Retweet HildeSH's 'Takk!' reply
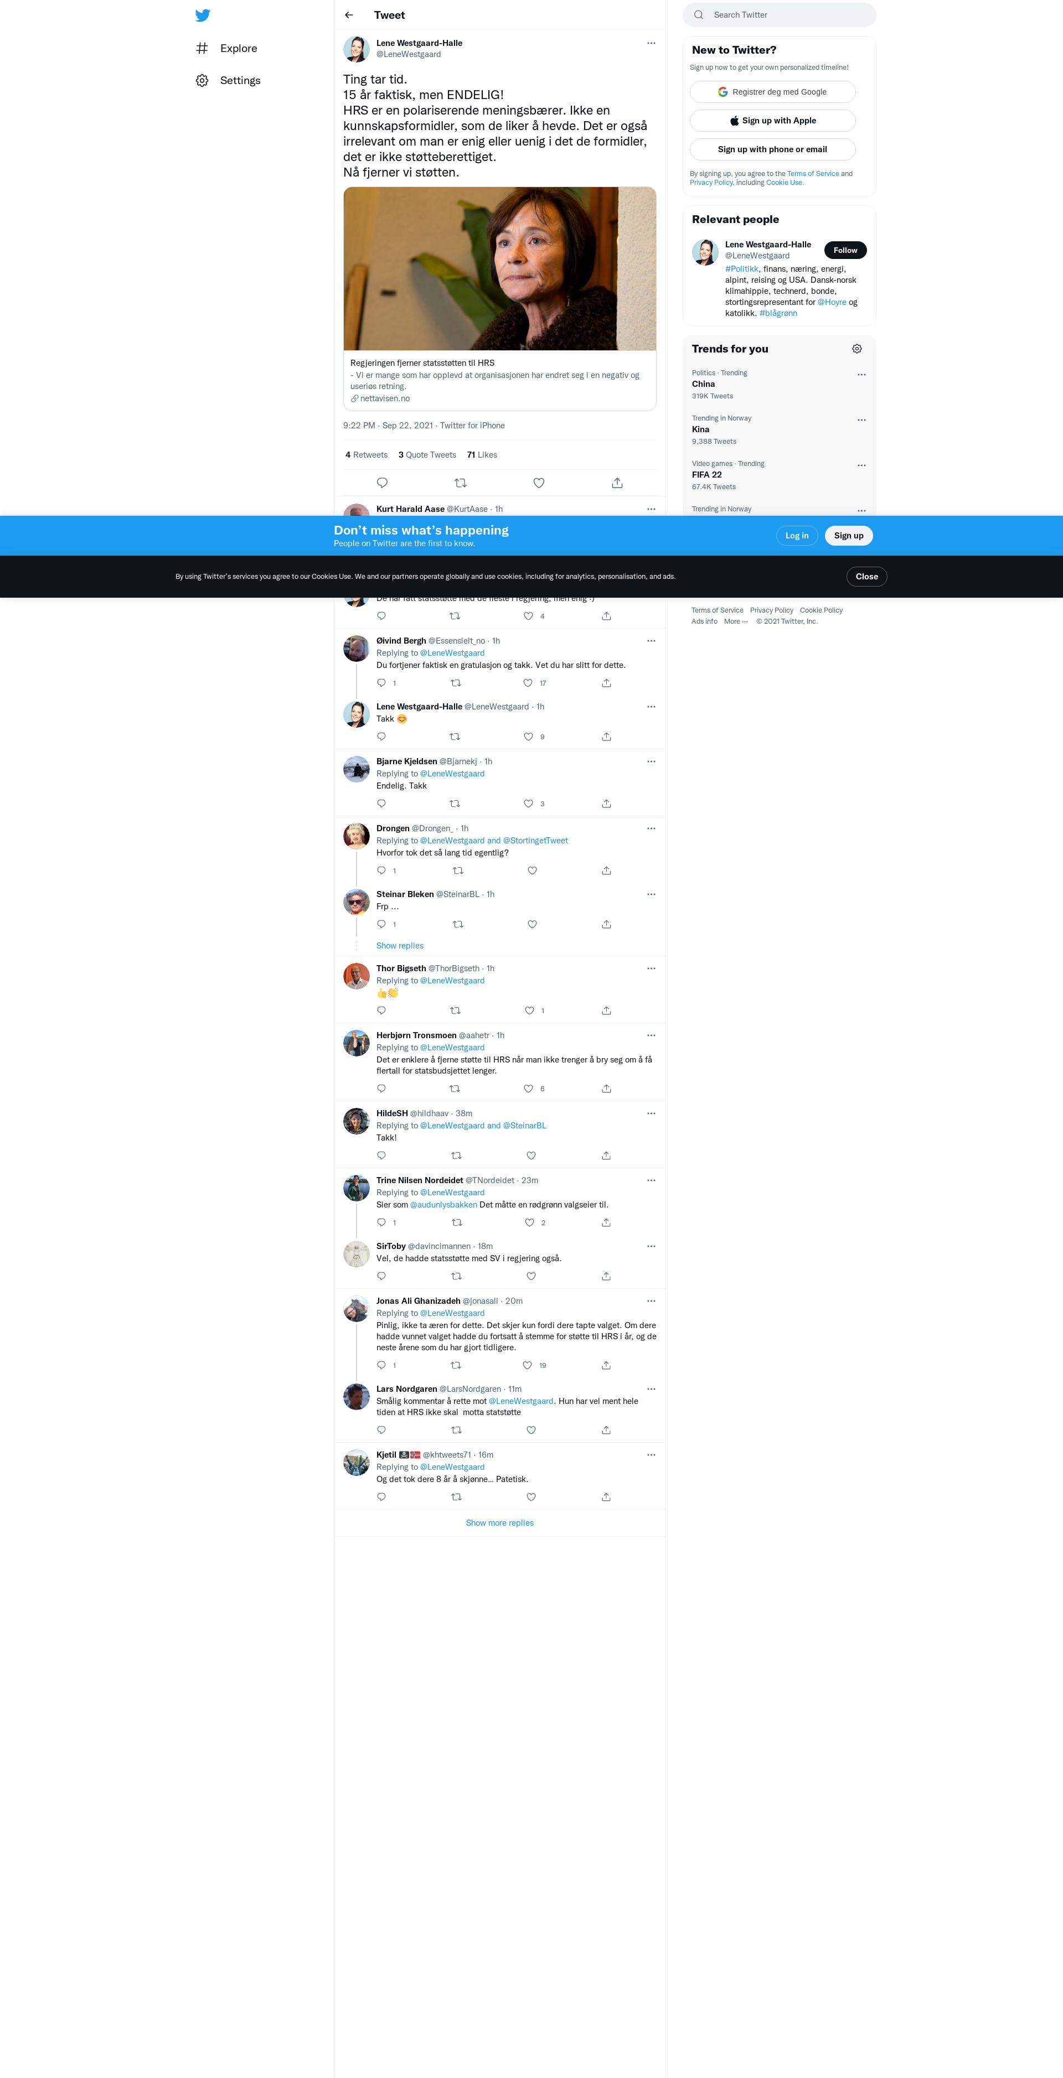The image size is (1063, 2078). [x=457, y=1156]
